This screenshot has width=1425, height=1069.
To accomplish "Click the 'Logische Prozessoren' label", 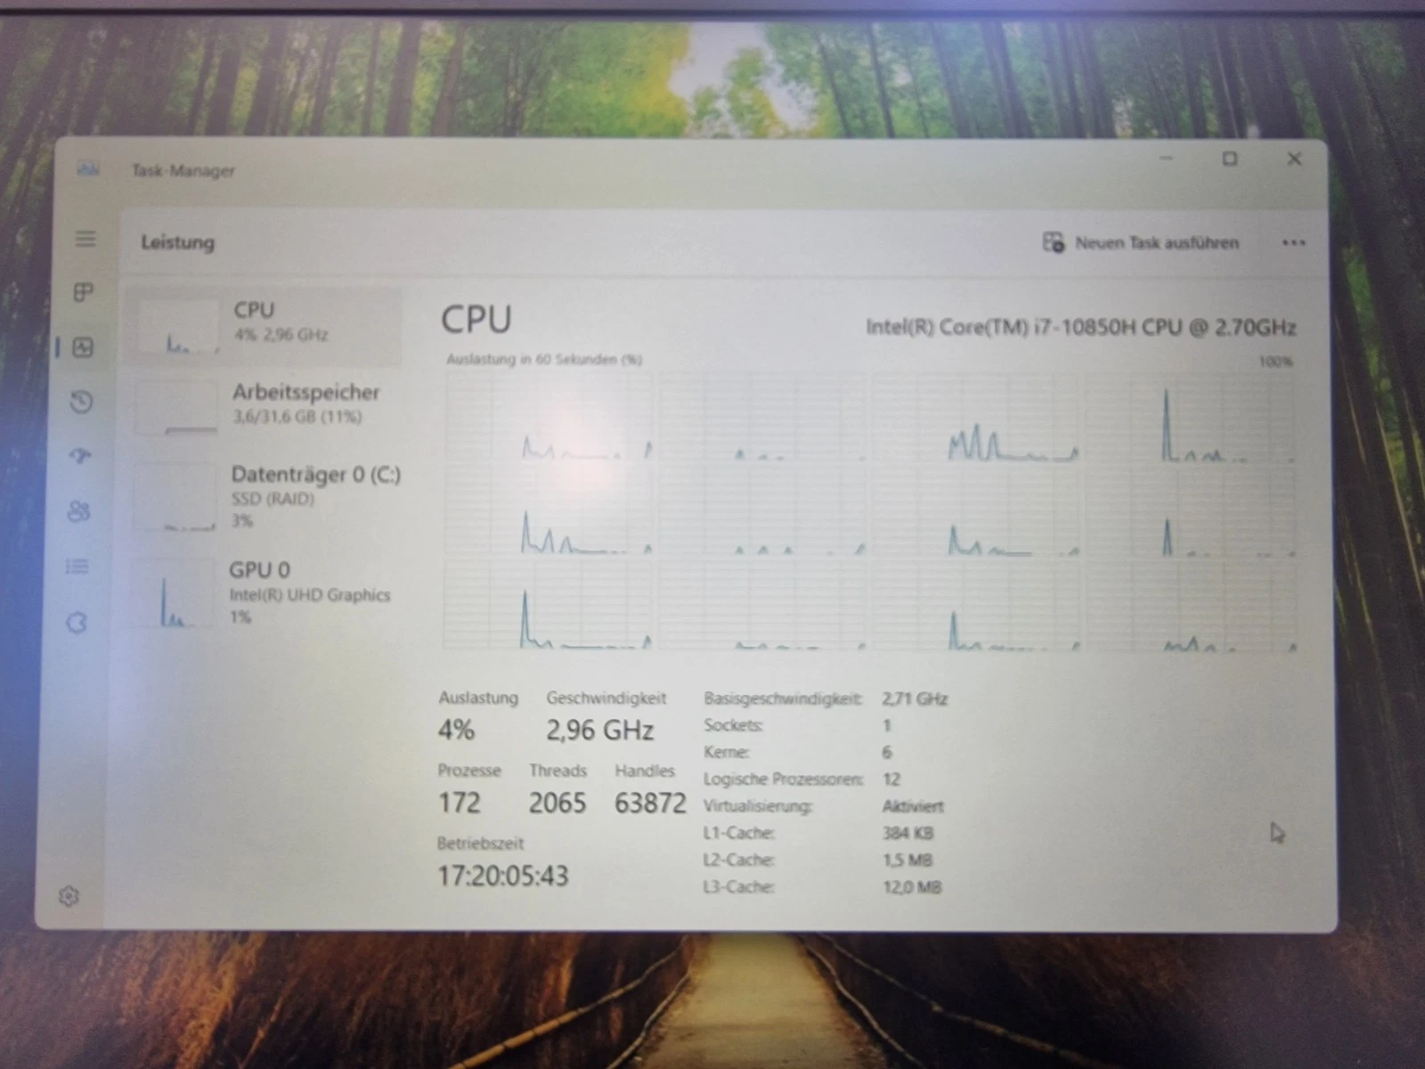I will 783,779.
